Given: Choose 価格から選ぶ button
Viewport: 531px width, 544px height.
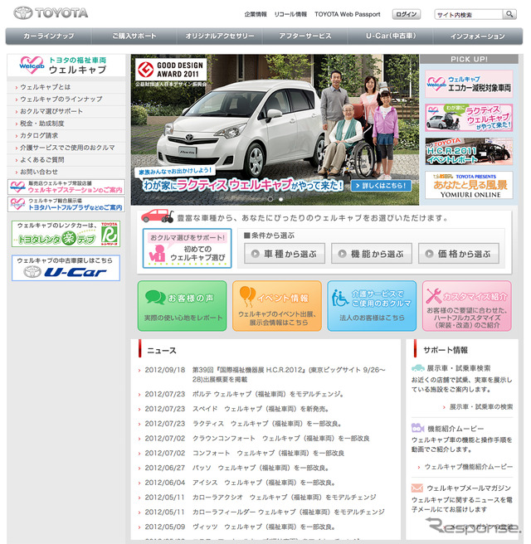Looking at the screenshot, I should pos(459,254).
